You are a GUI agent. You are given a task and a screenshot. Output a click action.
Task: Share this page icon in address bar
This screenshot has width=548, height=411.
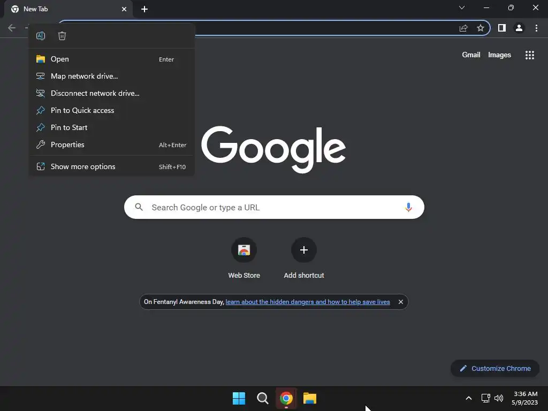coord(463,28)
